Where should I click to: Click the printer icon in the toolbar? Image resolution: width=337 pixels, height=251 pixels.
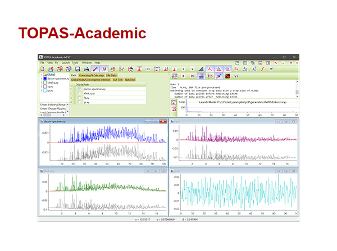(x=86, y=69)
